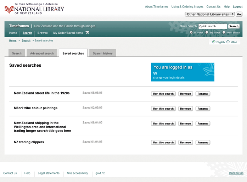Remove the Māori tribe colour paintings search
Screen dimensions: 247x182
click(x=185, y=109)
